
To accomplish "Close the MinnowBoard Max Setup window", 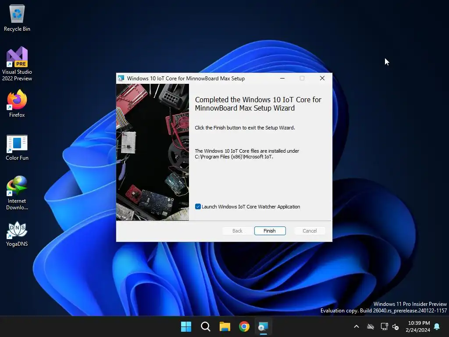I will 322,78.
